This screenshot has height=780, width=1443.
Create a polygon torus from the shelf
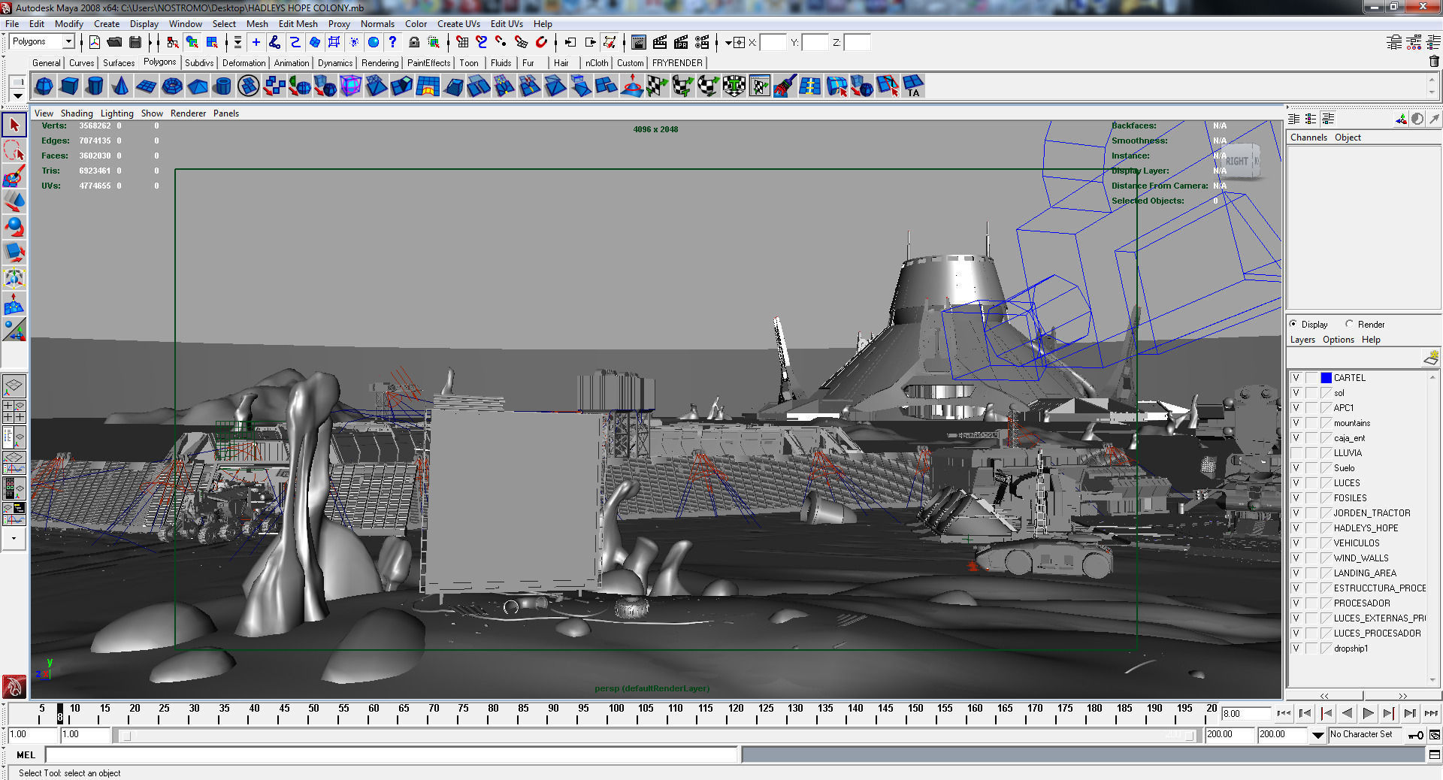pos(172,86)
